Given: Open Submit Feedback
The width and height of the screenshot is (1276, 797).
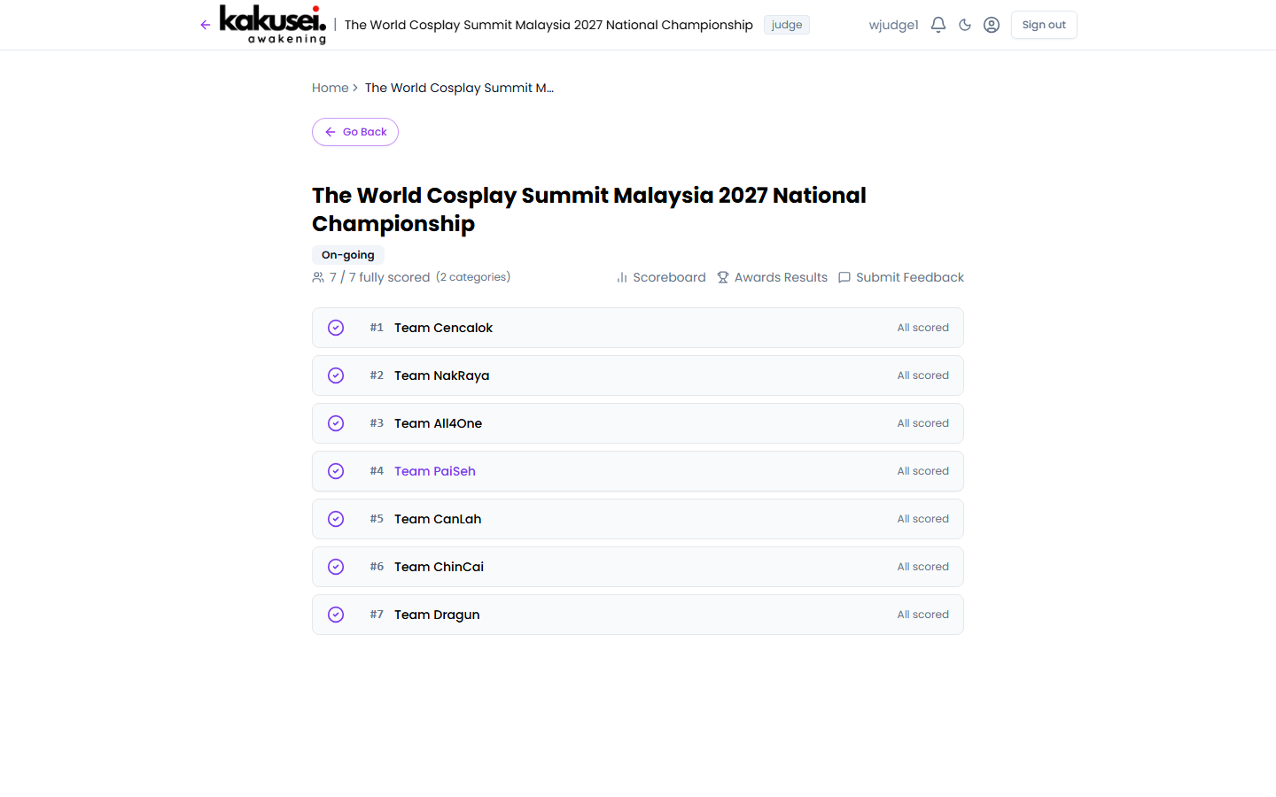Looking at the screenshot, I should coord(901,277).
